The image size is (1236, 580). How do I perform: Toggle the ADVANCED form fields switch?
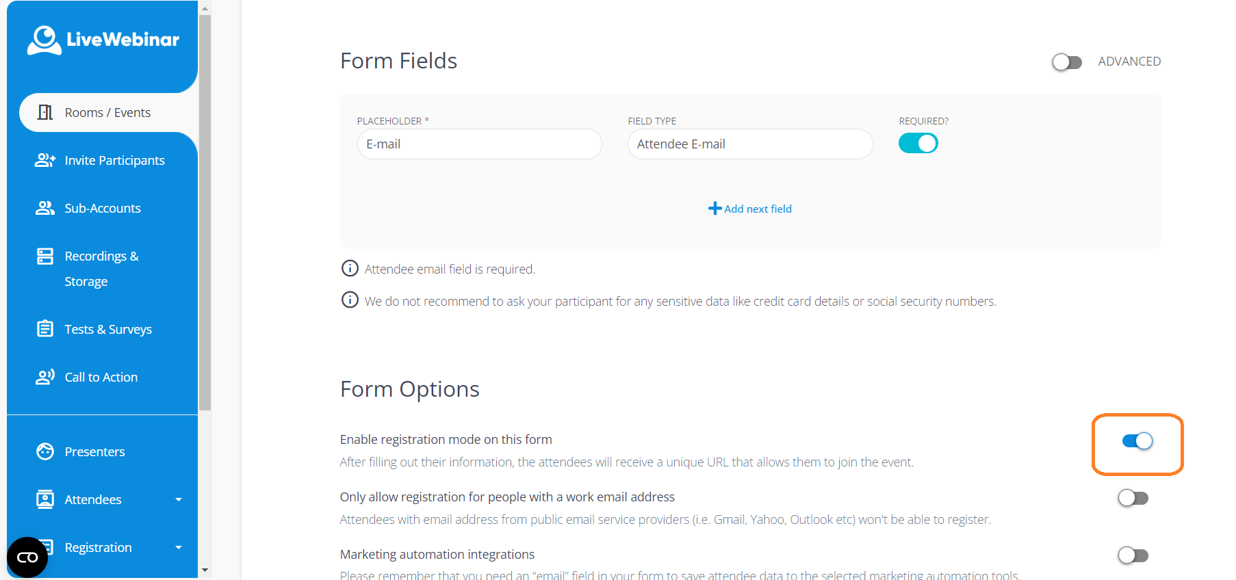click(1066, 62)
